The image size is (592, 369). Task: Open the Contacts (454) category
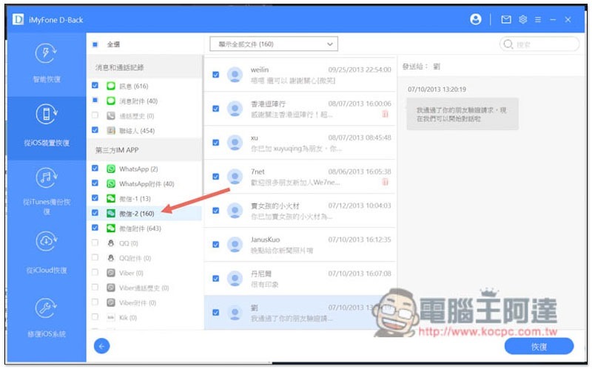click(x=137, y=131)
